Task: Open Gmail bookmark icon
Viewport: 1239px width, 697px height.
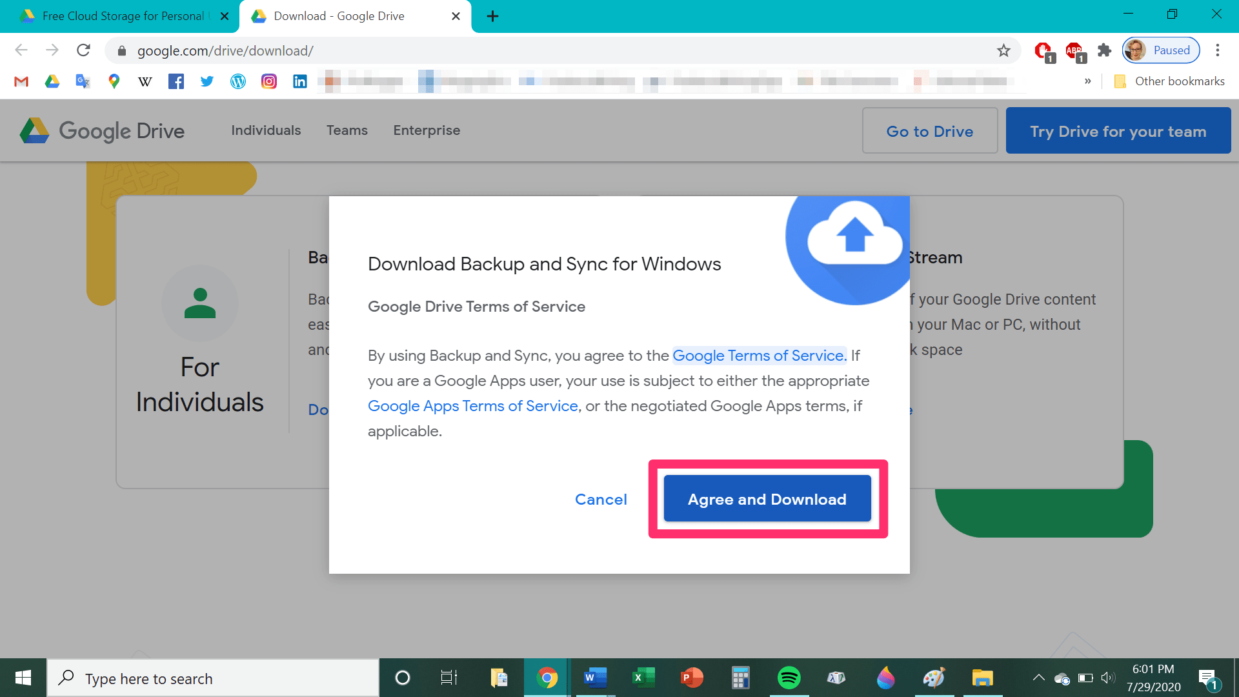Action: tap(21, 81)
